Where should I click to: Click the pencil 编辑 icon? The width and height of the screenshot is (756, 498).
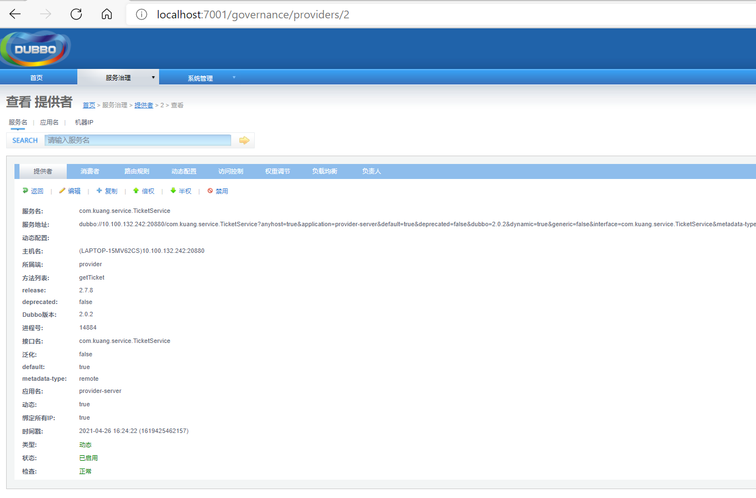[x=62, y=191]
